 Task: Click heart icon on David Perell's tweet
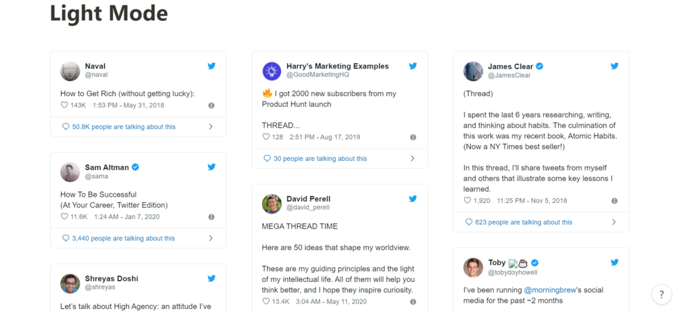pyautogui.click(x=266, y=302)
